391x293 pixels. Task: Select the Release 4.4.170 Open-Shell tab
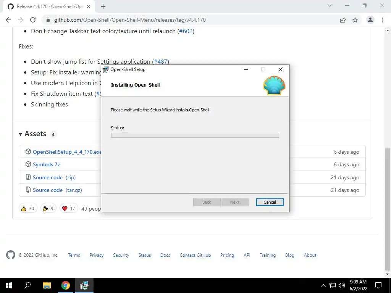pos(49,6)
